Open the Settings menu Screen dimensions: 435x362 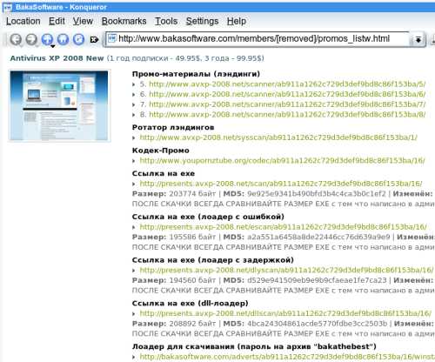[x=202, y=21]
